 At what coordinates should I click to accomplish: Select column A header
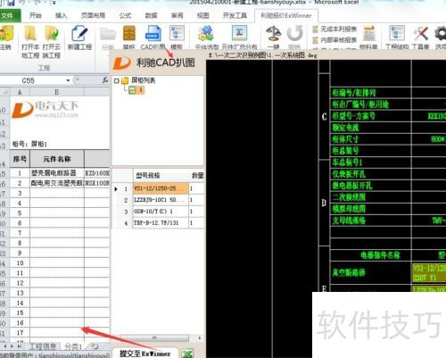click(20, 92)
